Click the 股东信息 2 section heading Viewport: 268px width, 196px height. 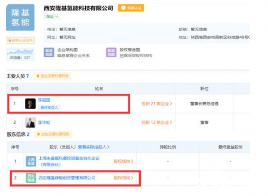[x=18, y=134]
